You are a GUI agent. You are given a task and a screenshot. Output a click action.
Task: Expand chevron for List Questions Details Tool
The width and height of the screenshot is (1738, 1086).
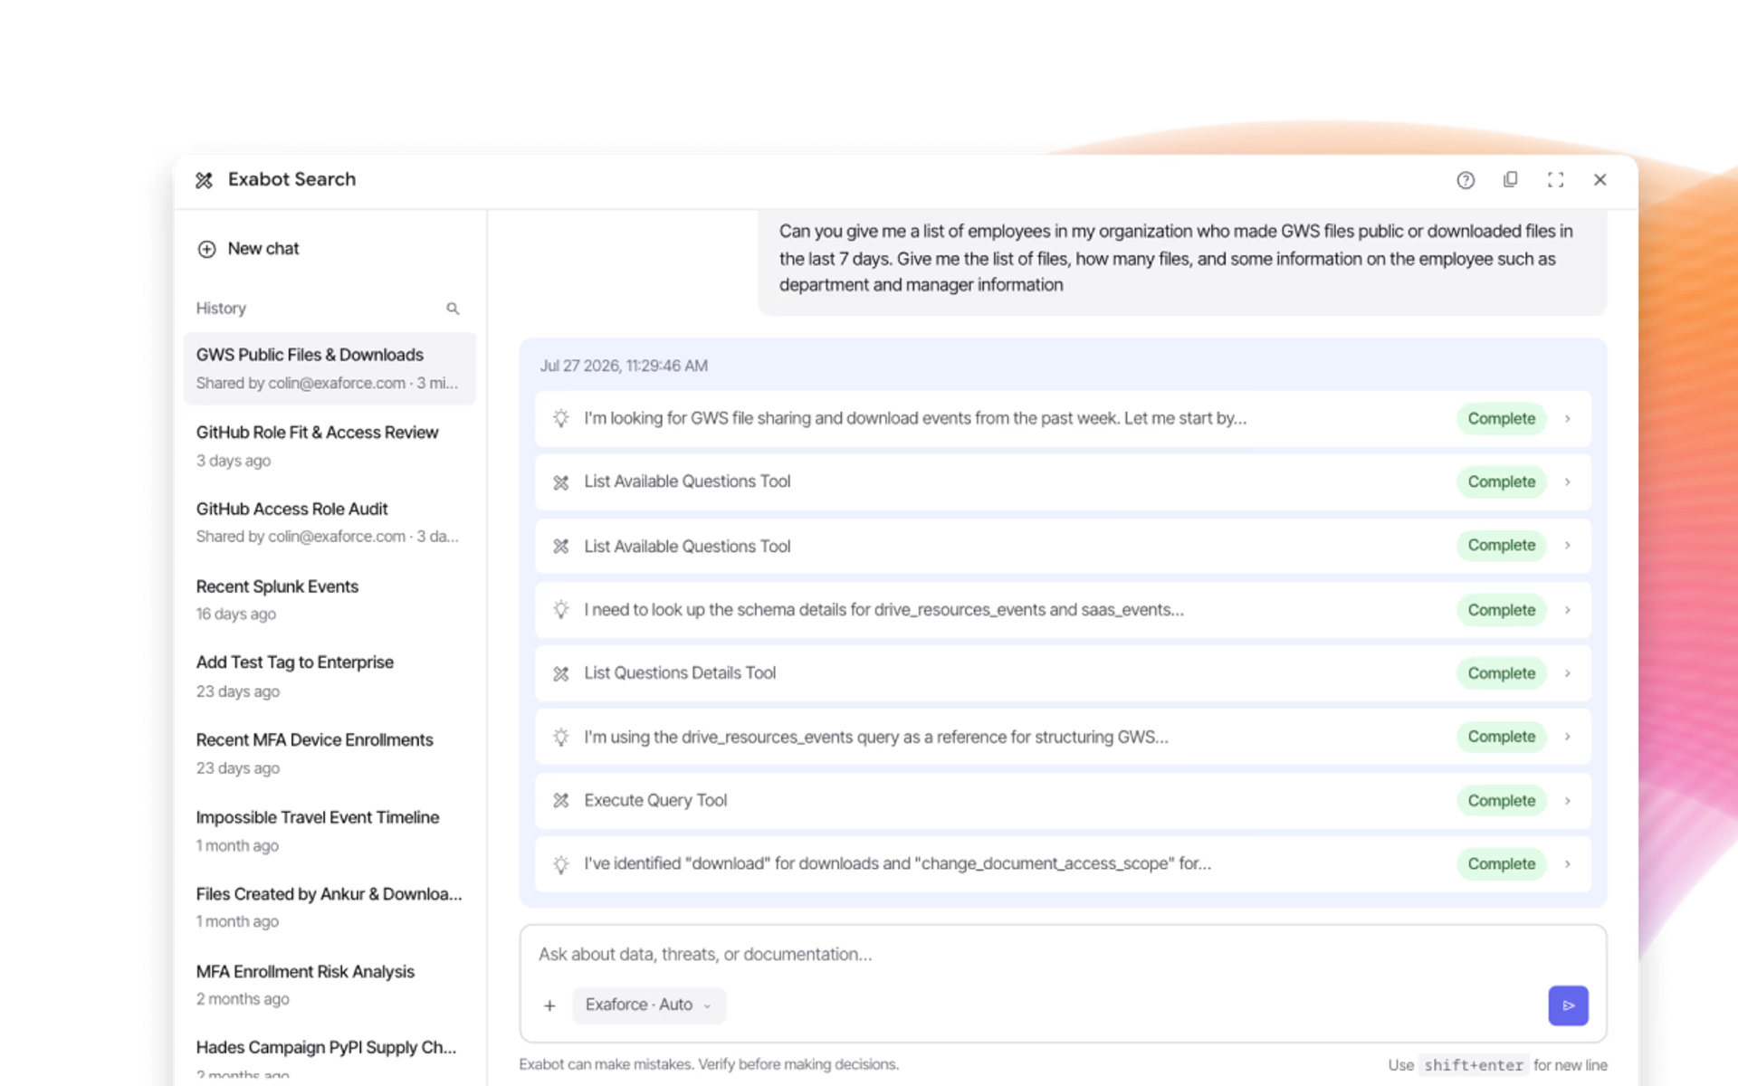1568,673
